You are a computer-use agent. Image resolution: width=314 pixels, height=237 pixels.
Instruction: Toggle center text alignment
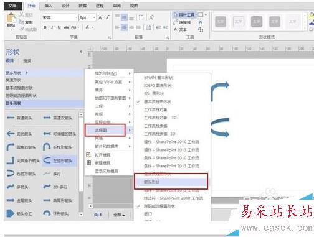click(x=124, y=27)
